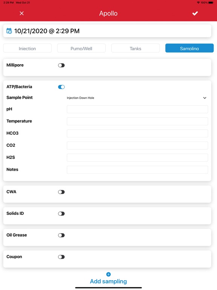This screenshot has height=290, width=217.
Task: Go to the Tanks tab
Action: point(136,48)
